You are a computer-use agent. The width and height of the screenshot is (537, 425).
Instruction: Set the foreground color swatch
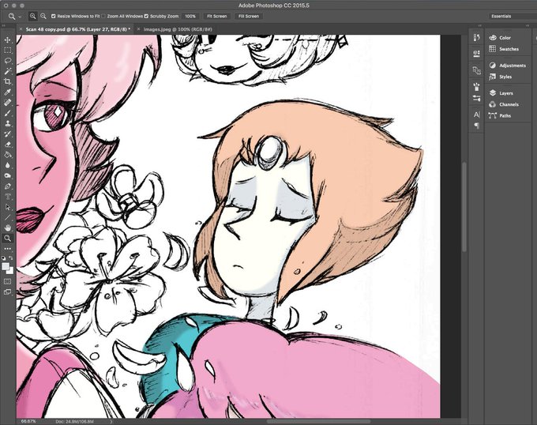(x=6, y=266)
